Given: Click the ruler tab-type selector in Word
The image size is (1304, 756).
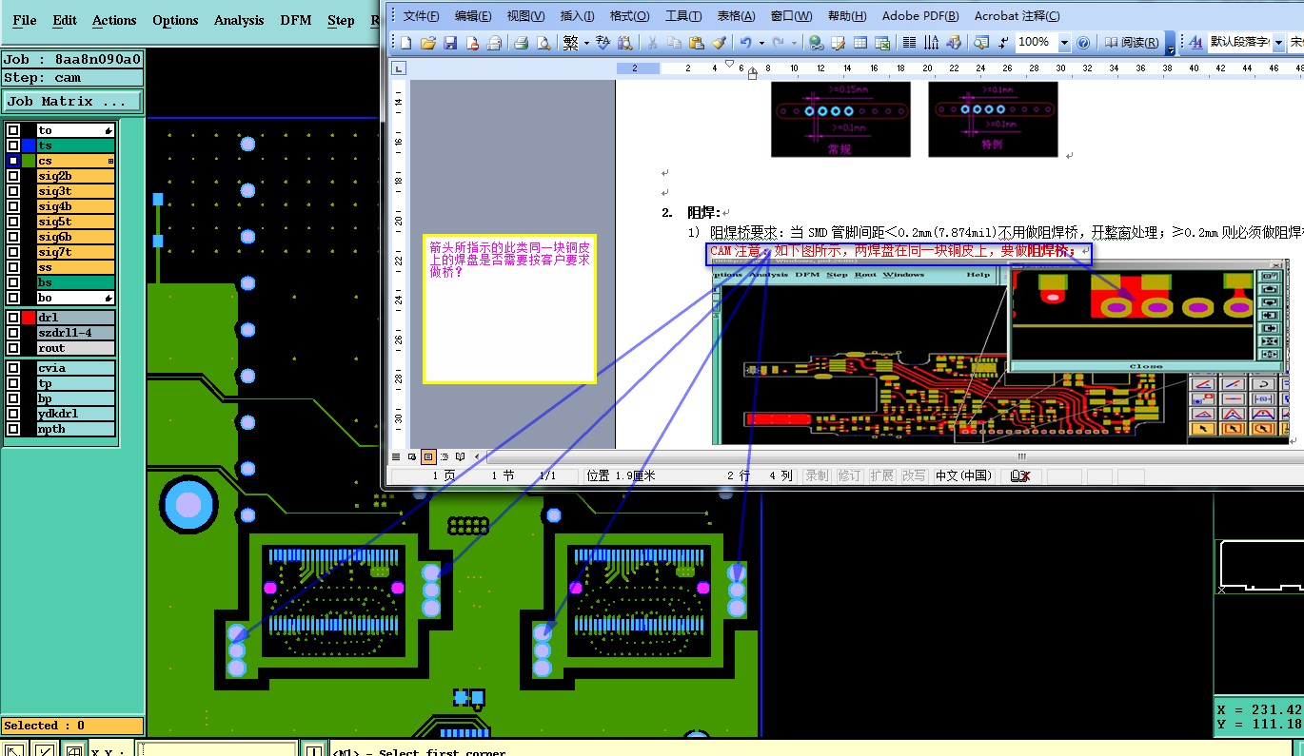Looking at the screenshot, I should pos(400,68).
